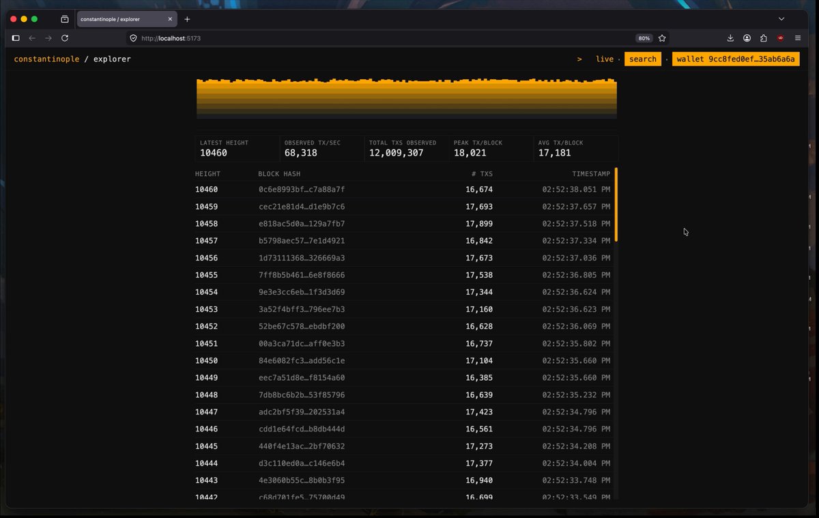
Task: Click the observed tx/sec value 68,318
Action: click(301, 153)
